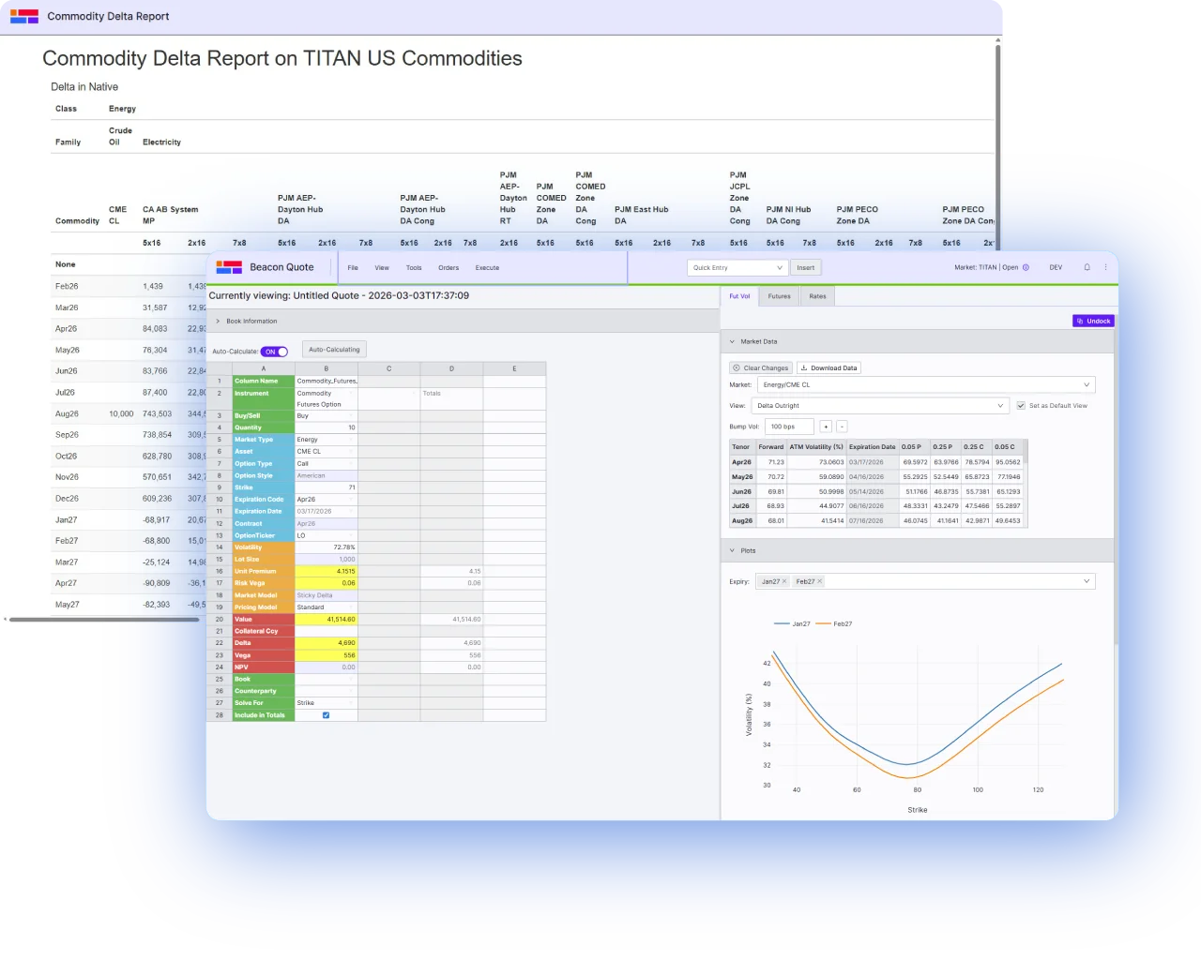Toggle the Feb27 legend line swatch
This screenshot has width=1201, height=960.
[823, 623]
